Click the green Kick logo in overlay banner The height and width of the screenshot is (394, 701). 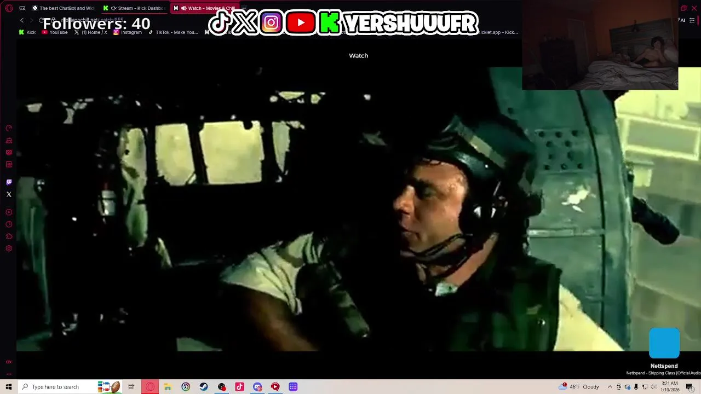330,23
